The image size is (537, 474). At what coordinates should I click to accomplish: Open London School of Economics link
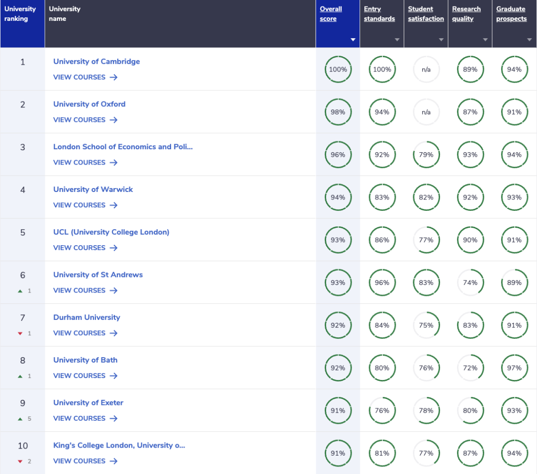(123, 147)
